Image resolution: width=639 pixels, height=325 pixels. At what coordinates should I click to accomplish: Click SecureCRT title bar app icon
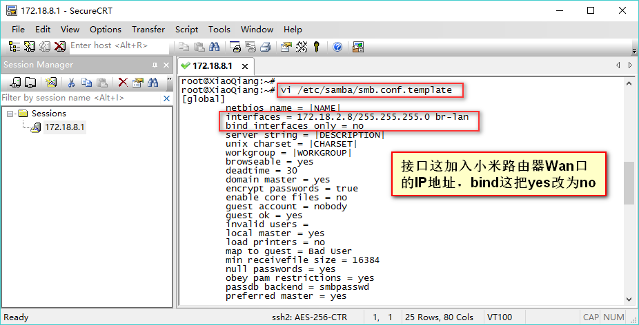[12, 10]
